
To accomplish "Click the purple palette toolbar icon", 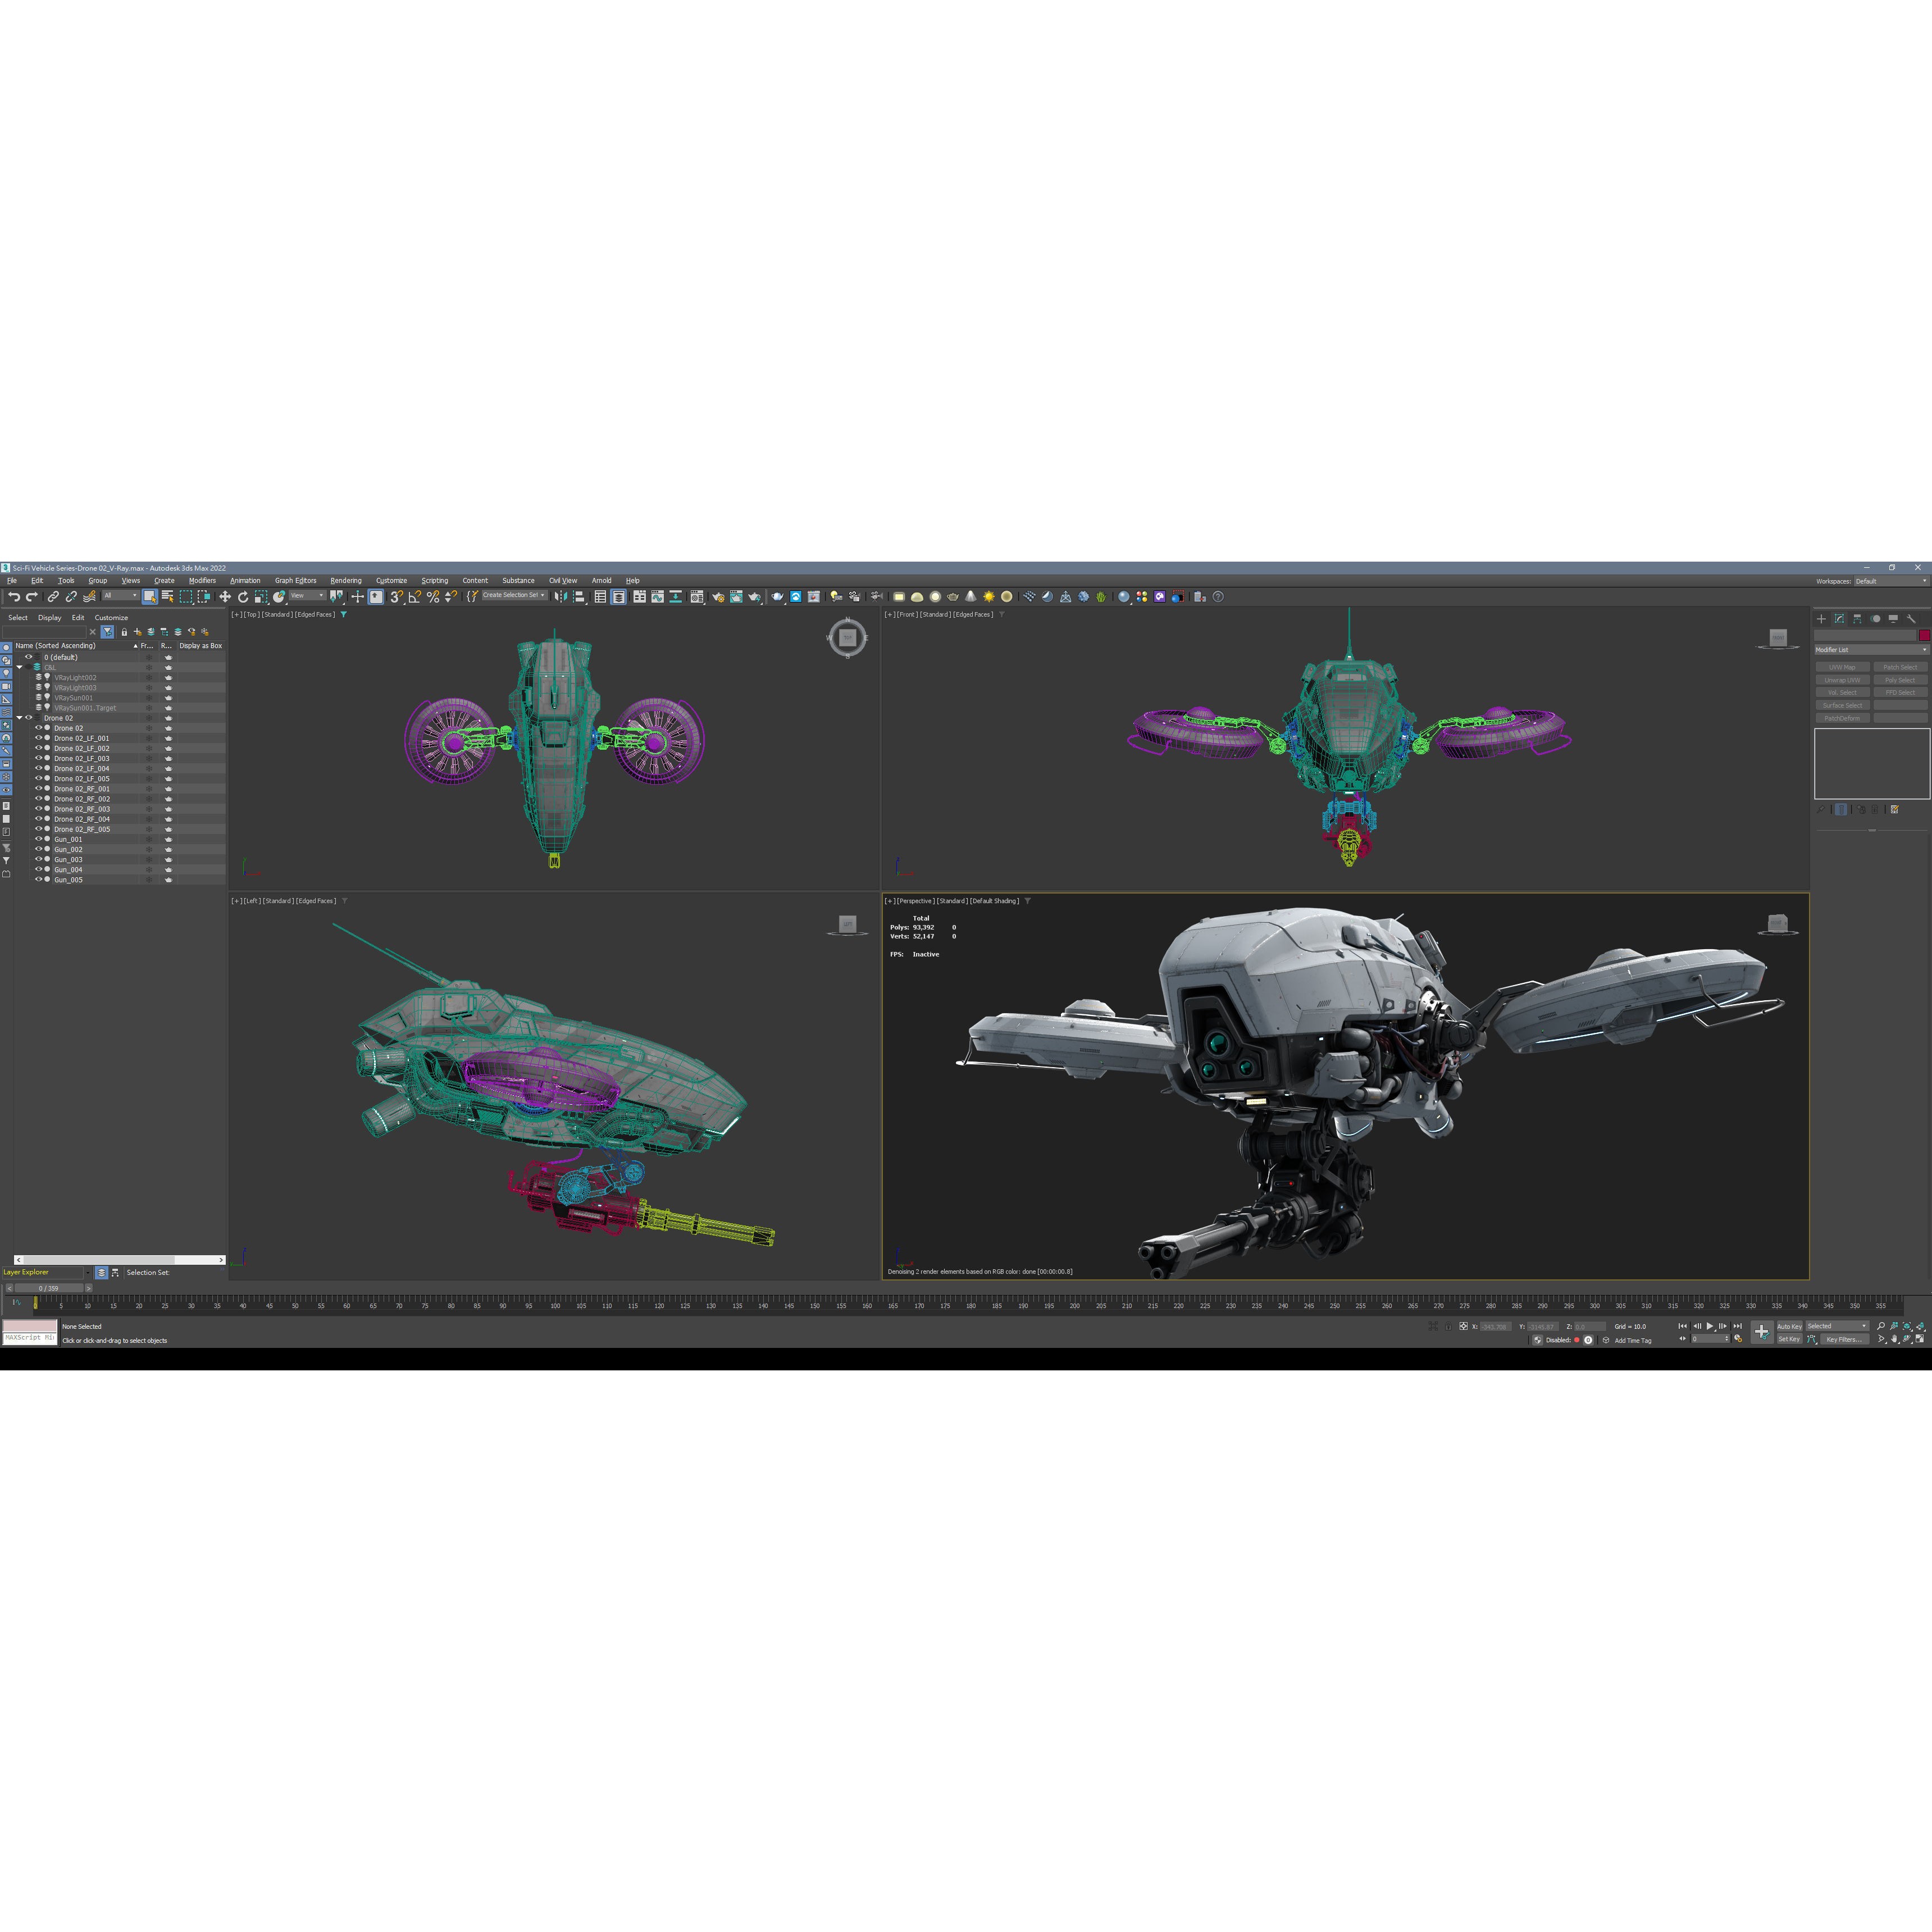I will pos(1160,597).
